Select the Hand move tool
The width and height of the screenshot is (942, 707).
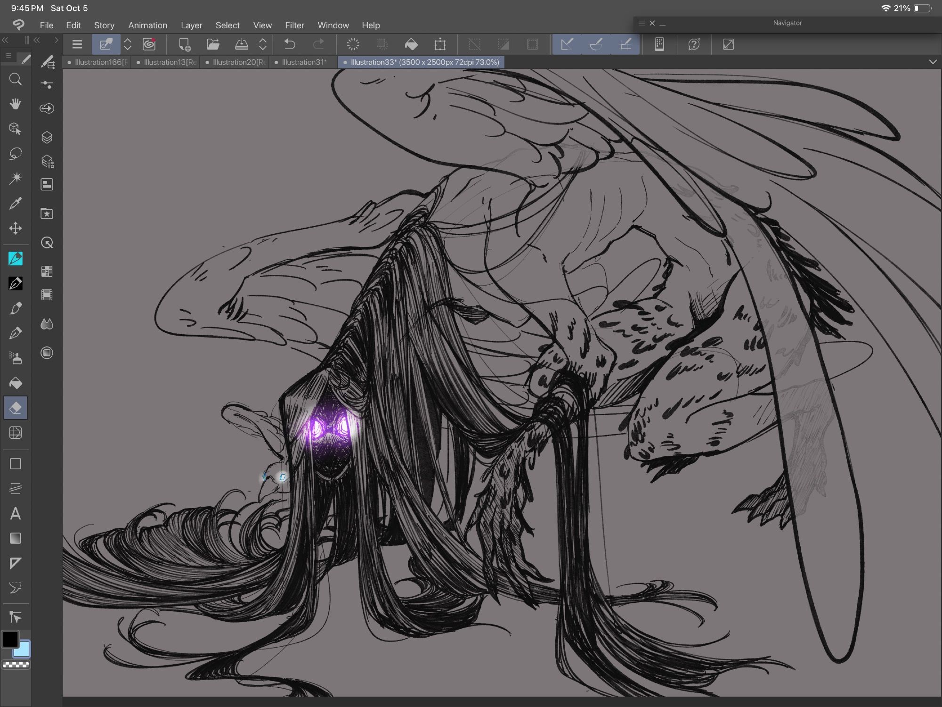(x=16, y=104)
